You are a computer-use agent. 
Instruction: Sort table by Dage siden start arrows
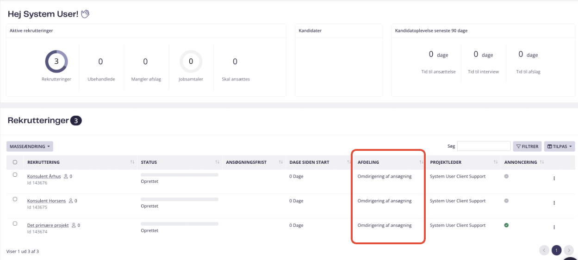coord(349,162)
